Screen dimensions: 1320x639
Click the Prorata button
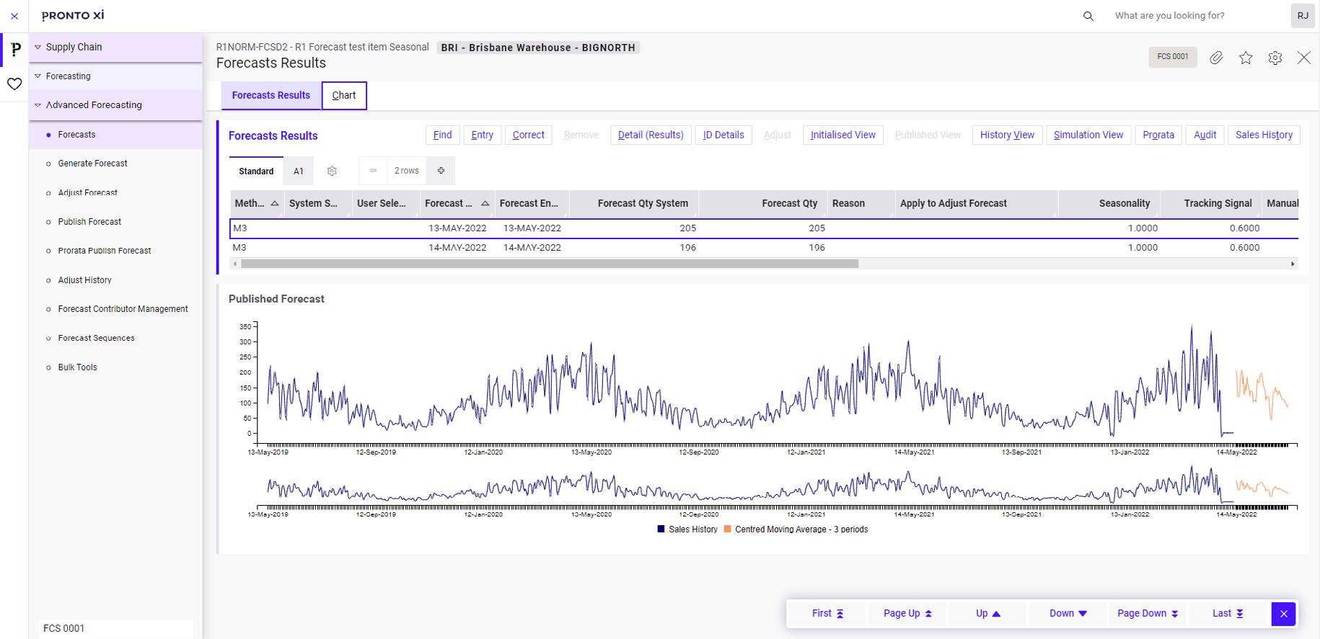(1158, 135)
